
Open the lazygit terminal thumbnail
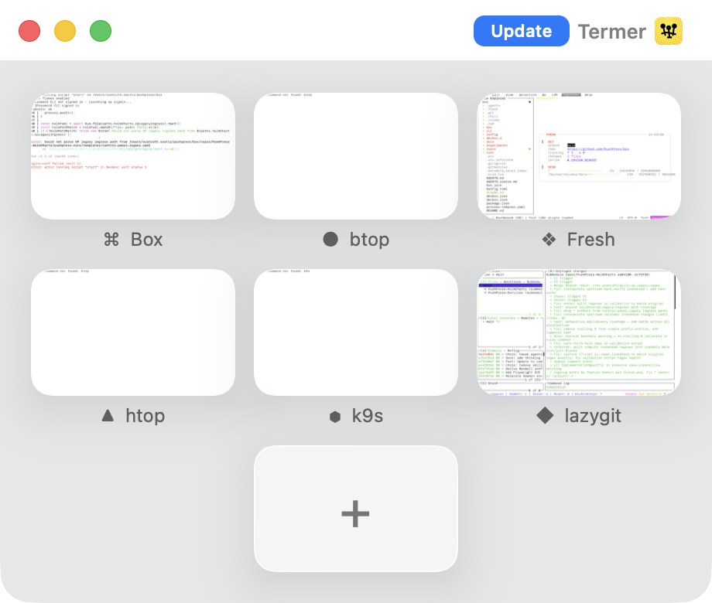(579, 332)
